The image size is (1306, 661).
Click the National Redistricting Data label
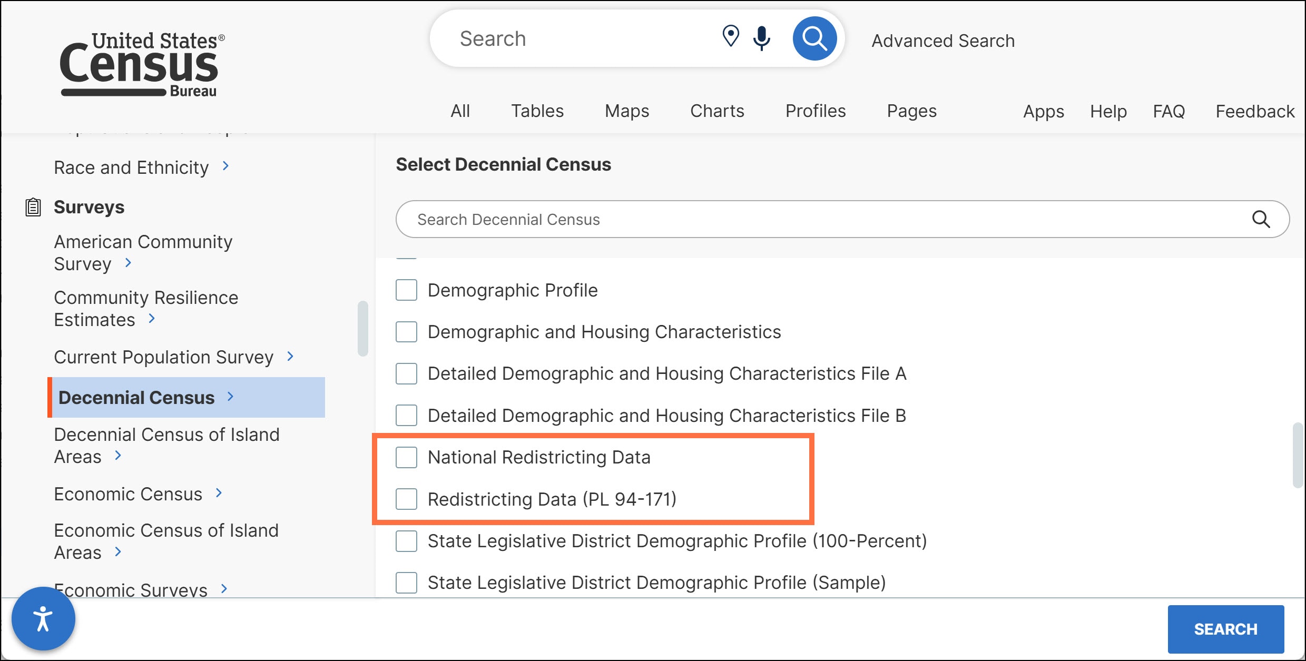tap(539, 457)
